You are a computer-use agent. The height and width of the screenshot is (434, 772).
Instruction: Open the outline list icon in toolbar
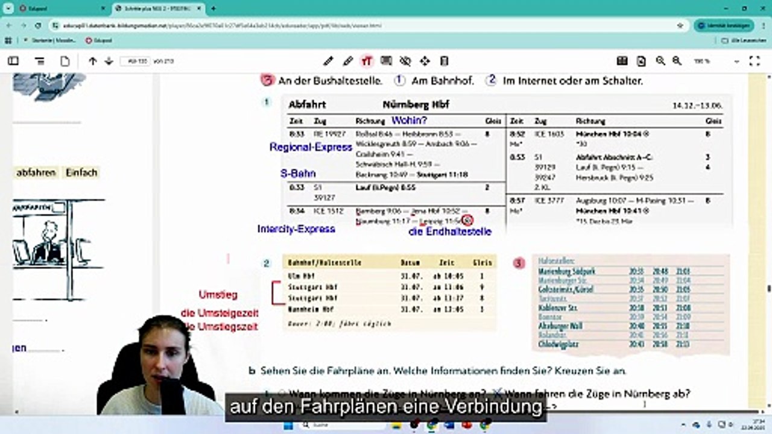(x=40, y=61)
